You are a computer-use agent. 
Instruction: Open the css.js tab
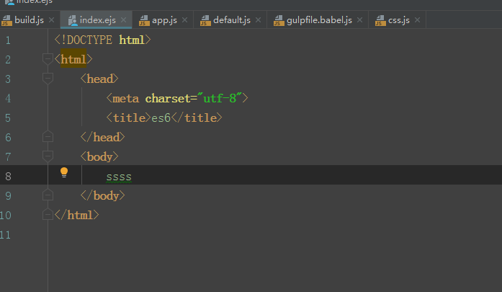[398, 19]
